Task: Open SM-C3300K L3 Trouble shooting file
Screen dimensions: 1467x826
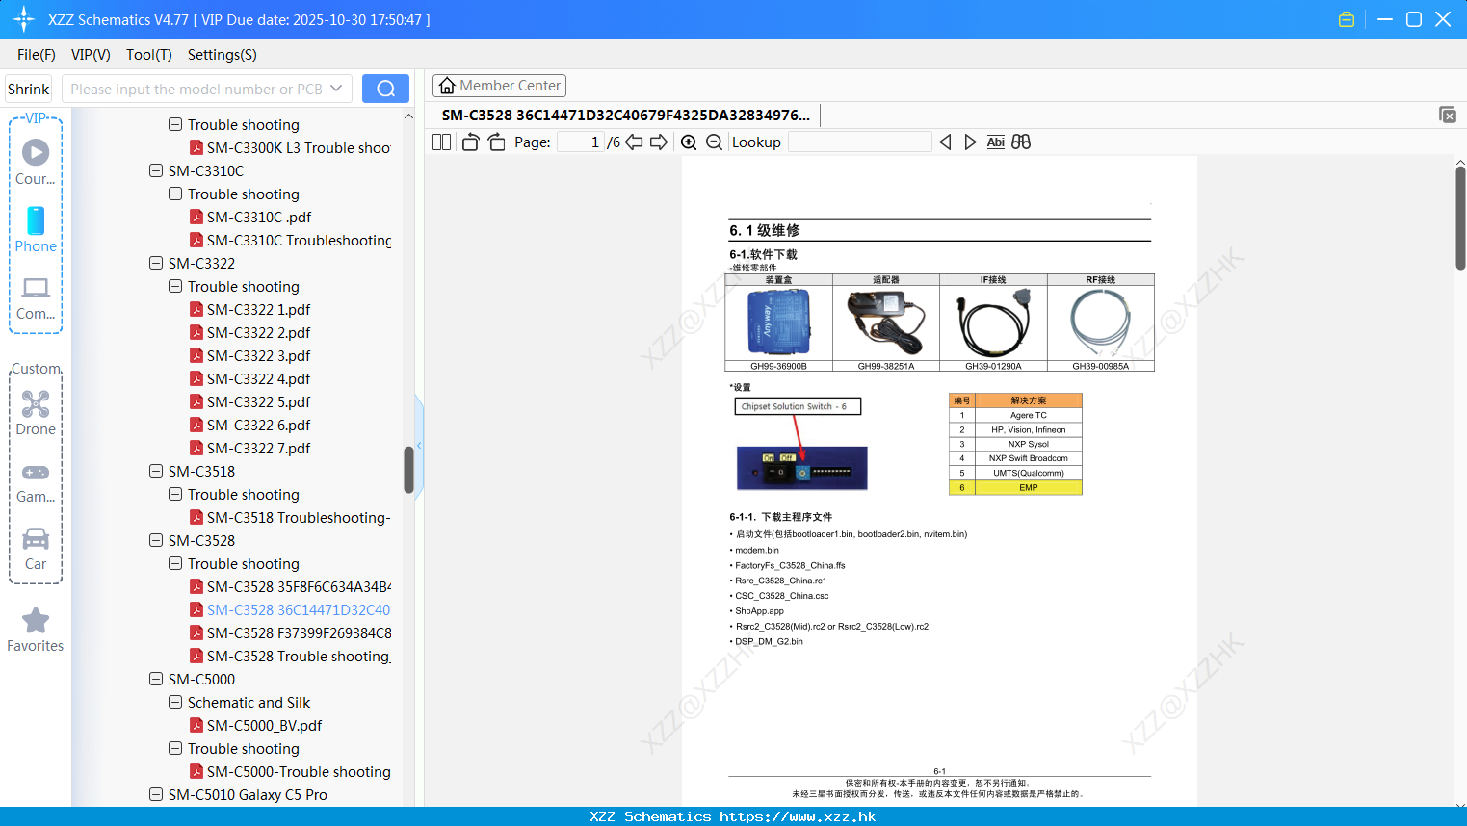Action: pyautogui.click(x=290, y=147)
